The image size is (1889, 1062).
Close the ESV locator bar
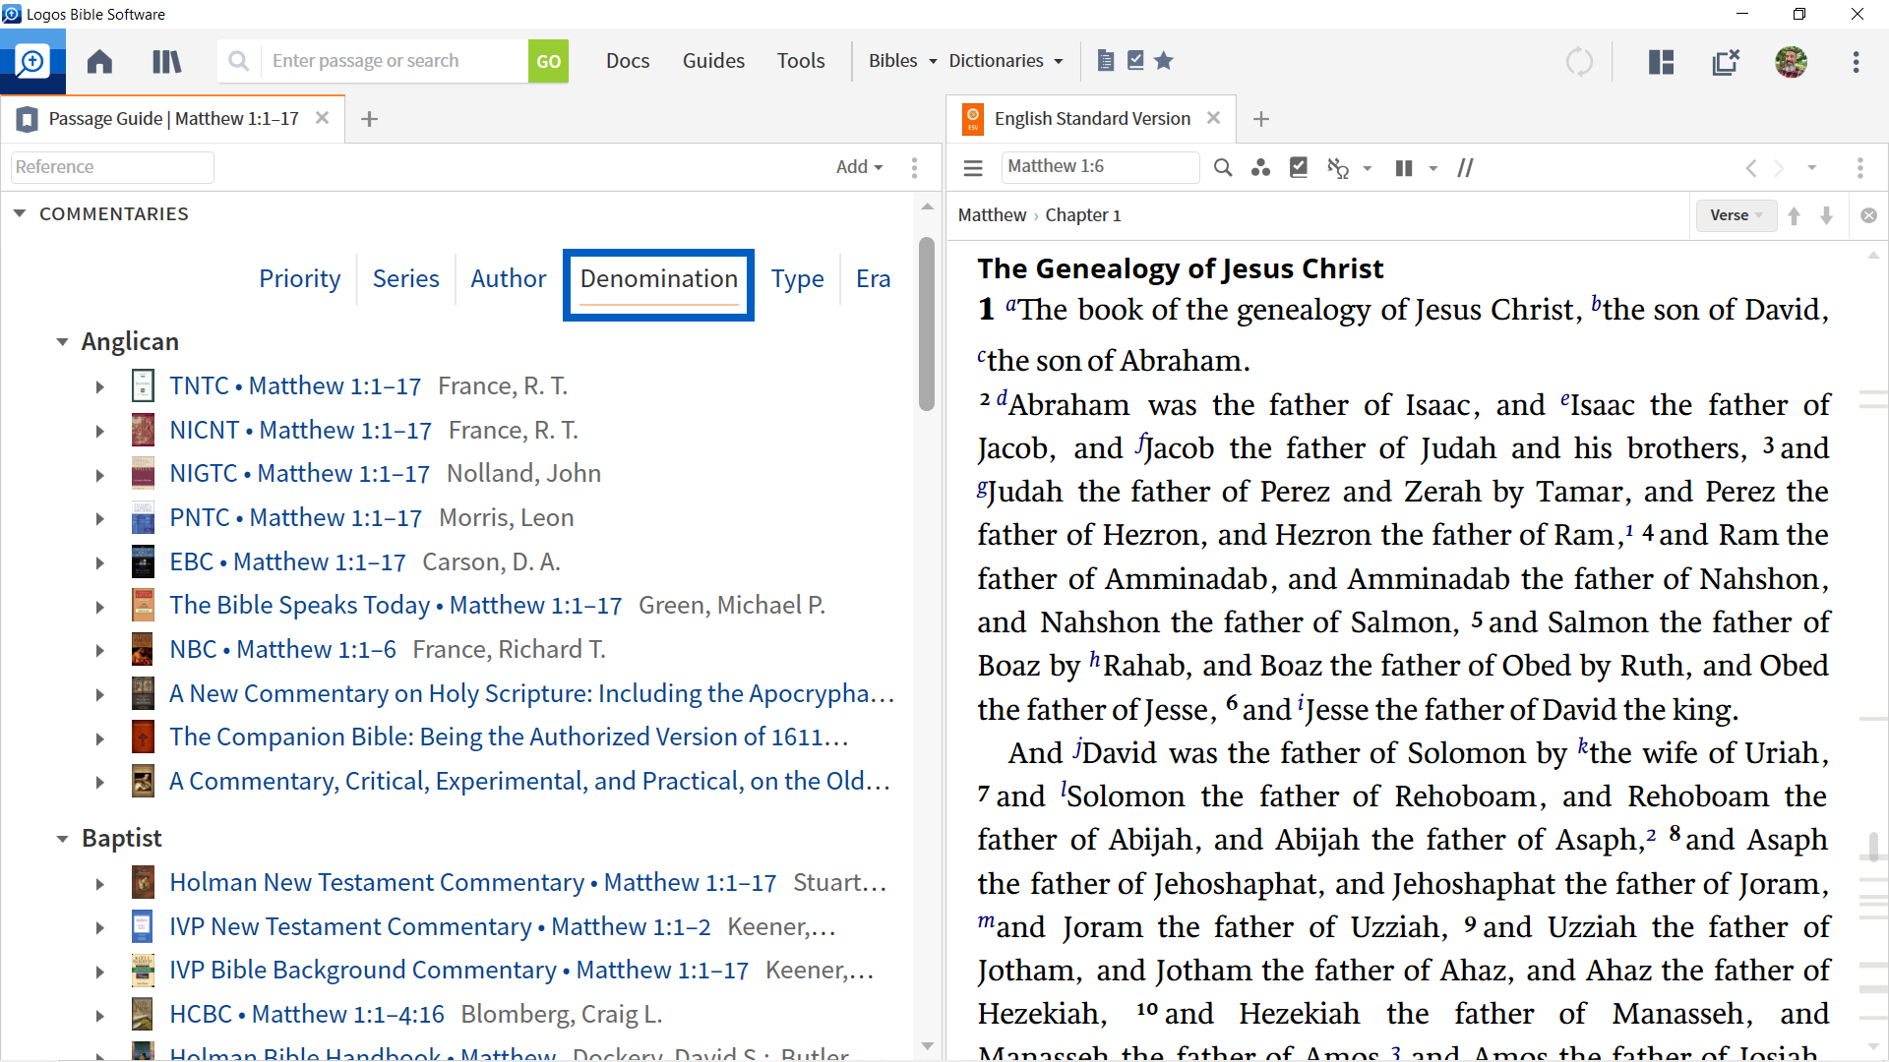pos(1868,215)
